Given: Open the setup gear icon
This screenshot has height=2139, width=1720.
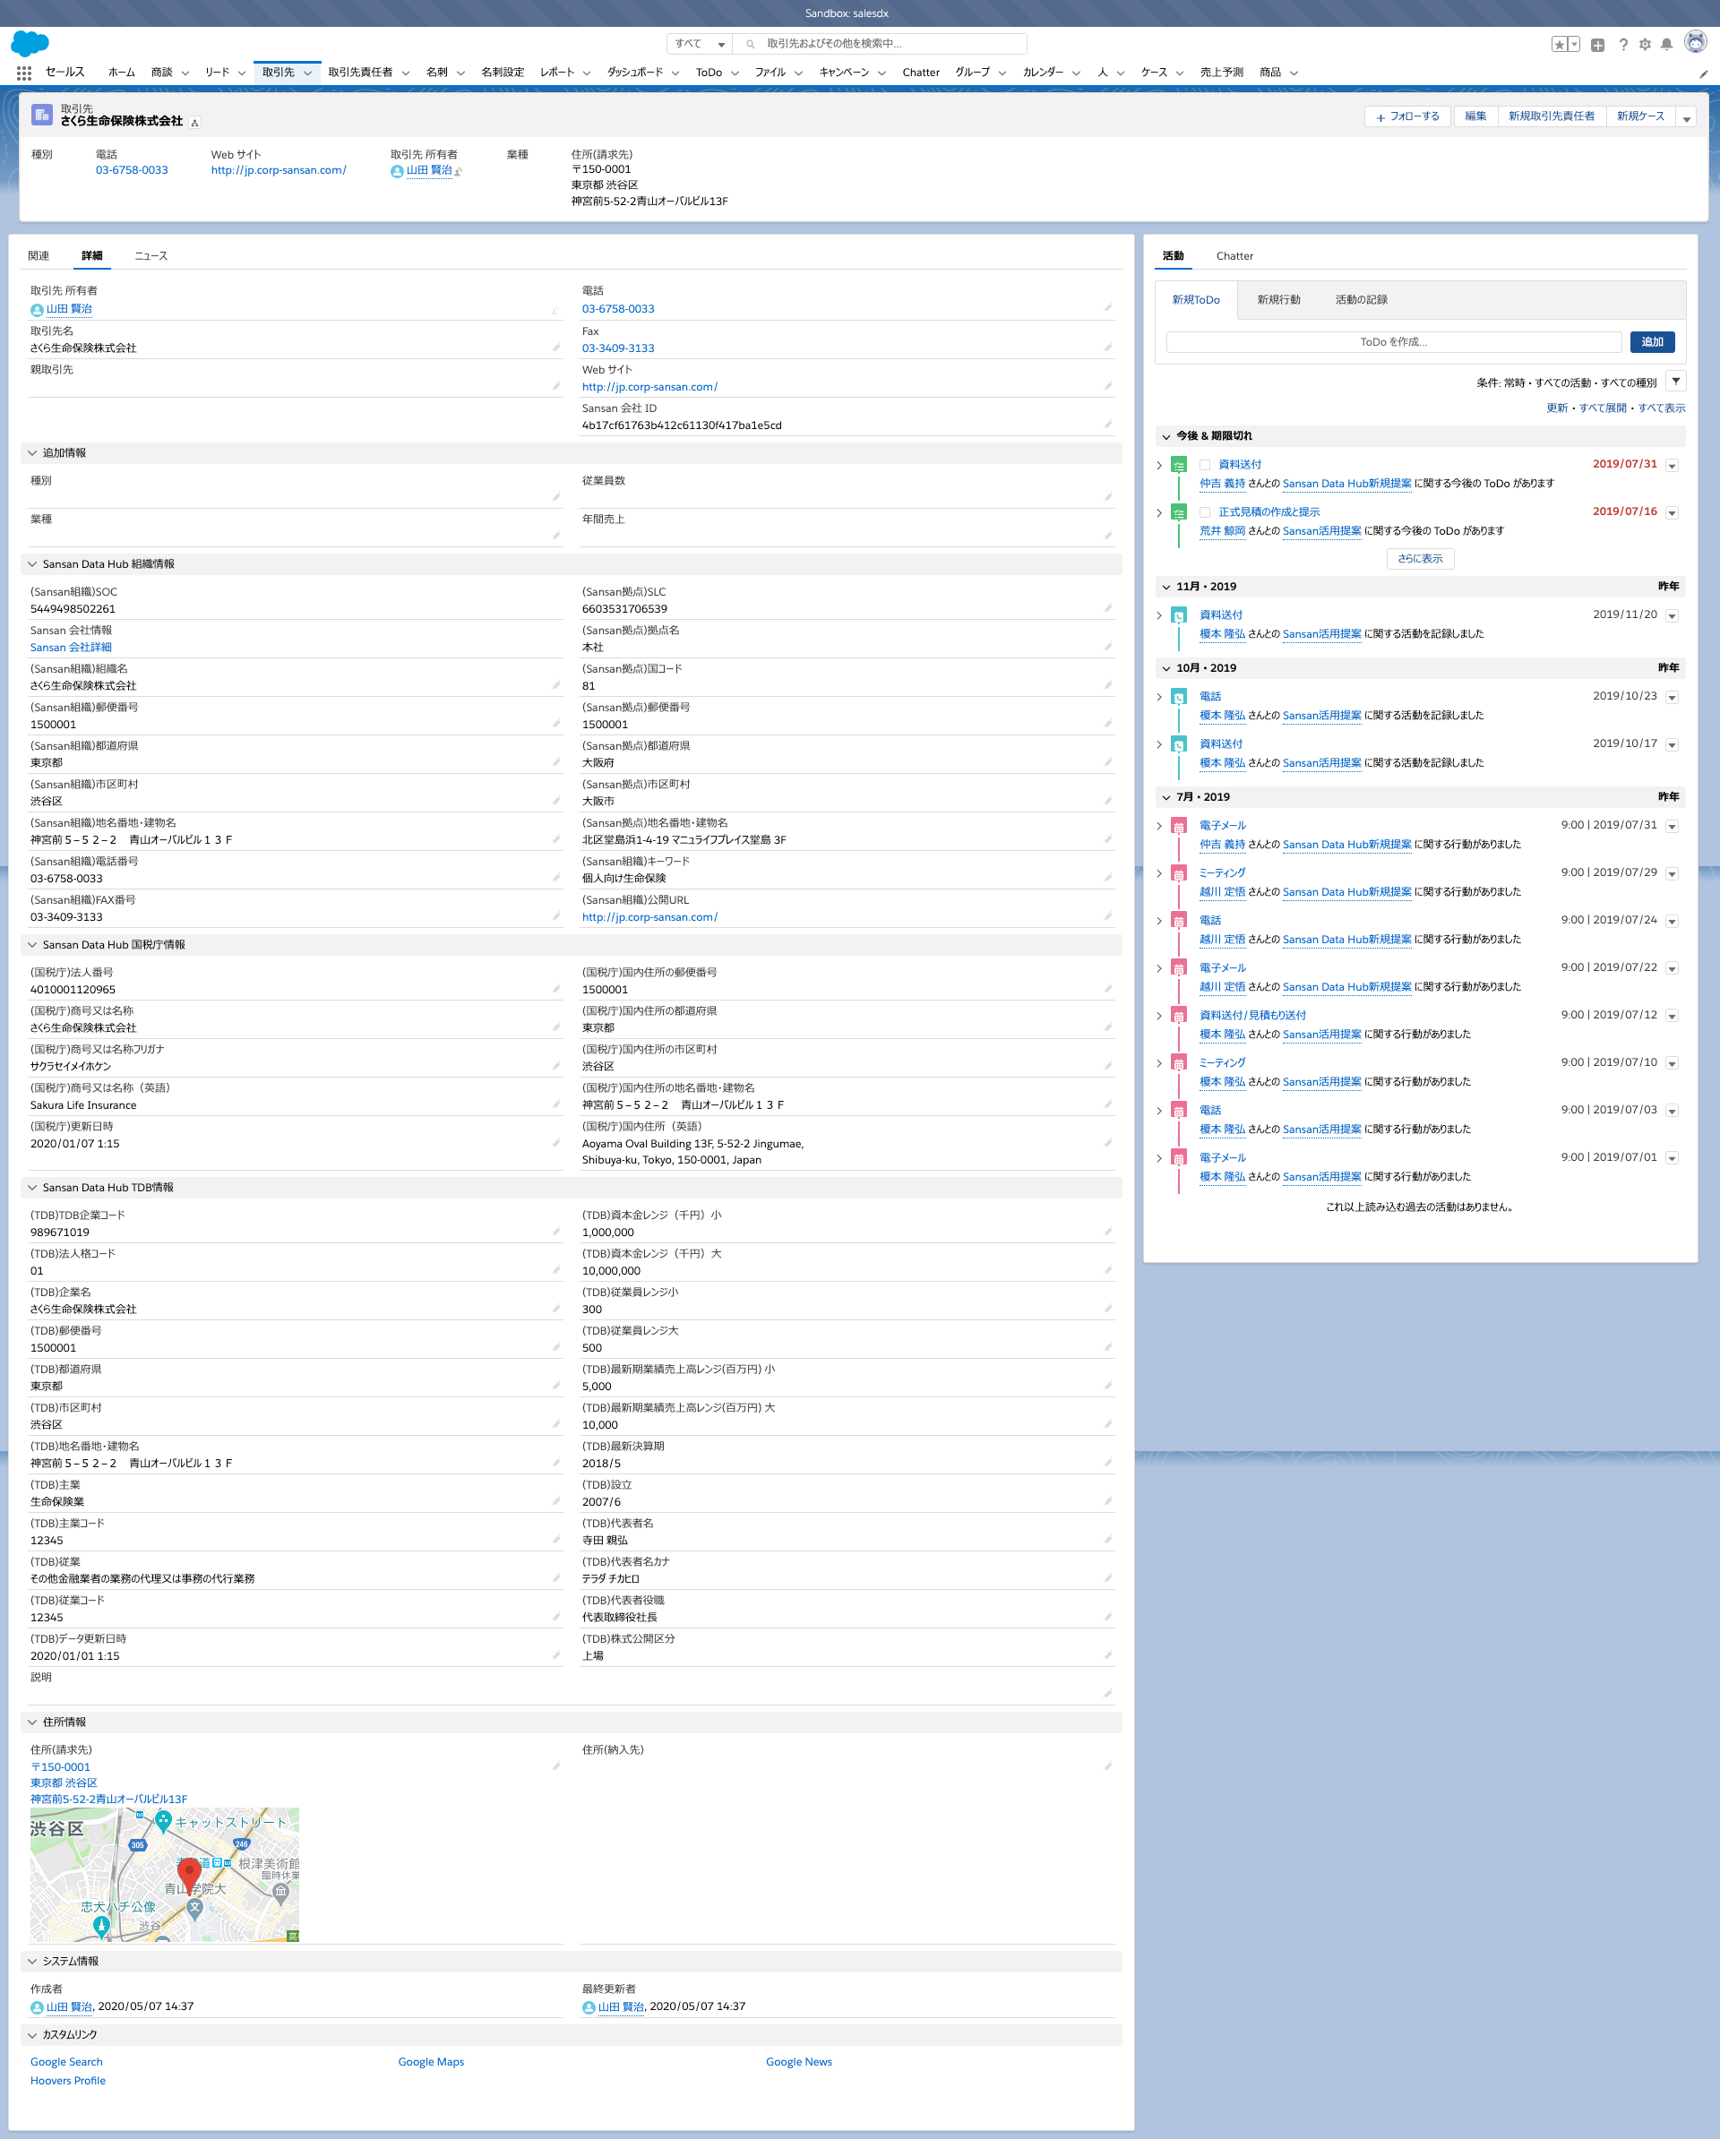Looking at the screenshot, I should coord(1645,45).
